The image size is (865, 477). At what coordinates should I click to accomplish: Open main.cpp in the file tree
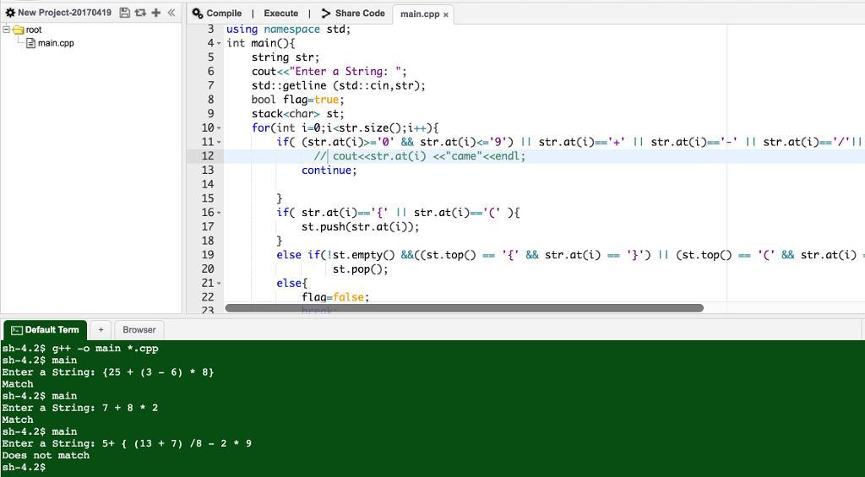coord(56,43)
